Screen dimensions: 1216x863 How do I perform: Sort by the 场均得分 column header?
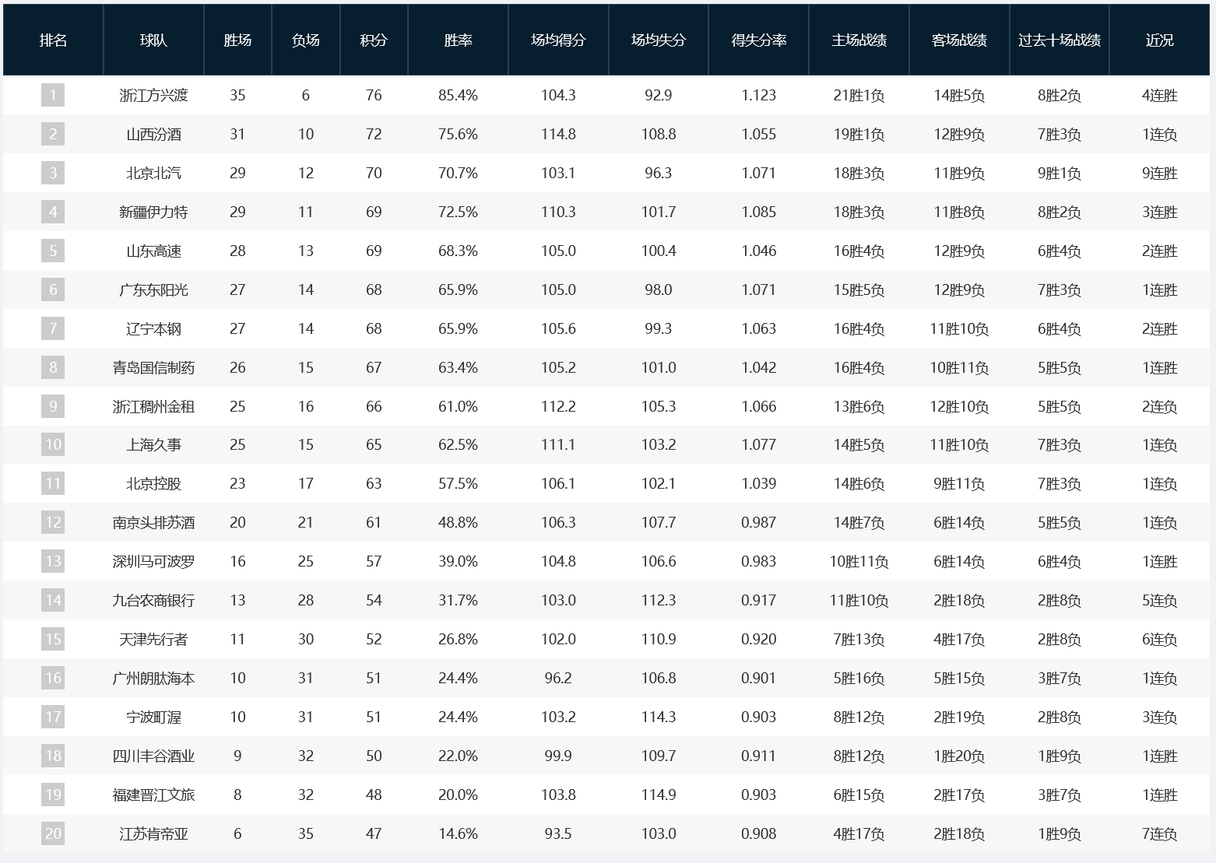[x=558, y=40]
